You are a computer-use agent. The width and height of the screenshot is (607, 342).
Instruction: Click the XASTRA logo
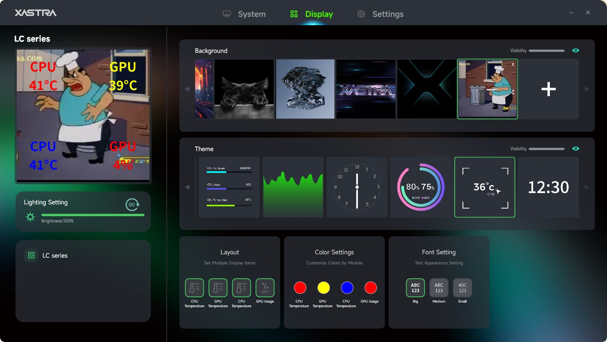(x=36, y=13)
